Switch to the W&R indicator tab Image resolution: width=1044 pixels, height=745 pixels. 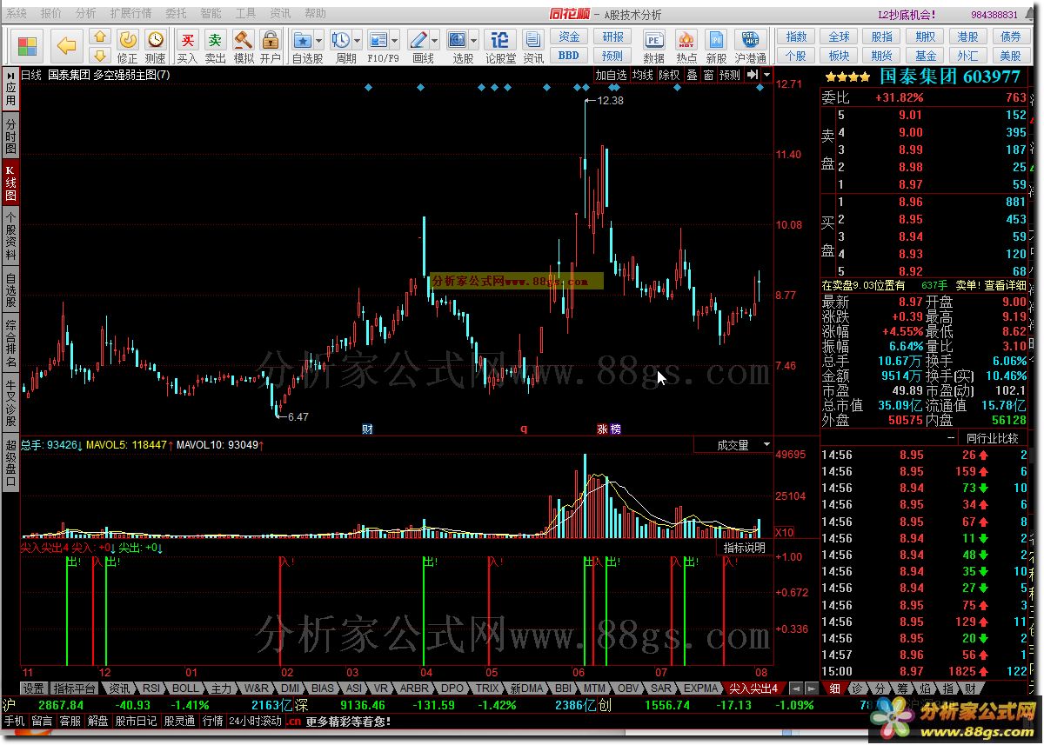(257, 688)
